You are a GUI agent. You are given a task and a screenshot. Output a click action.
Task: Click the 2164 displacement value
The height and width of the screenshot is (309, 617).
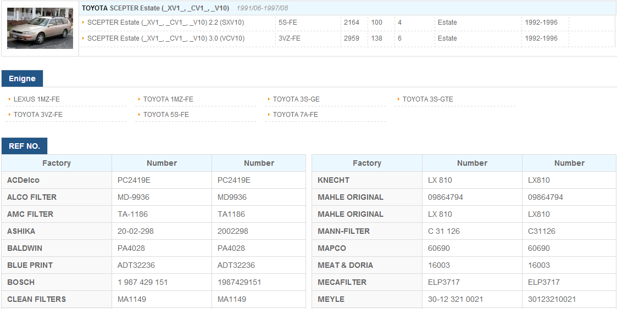(x=352, y=23)
